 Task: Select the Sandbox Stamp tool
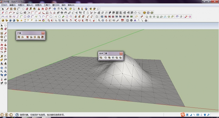(x=31, y=37)
